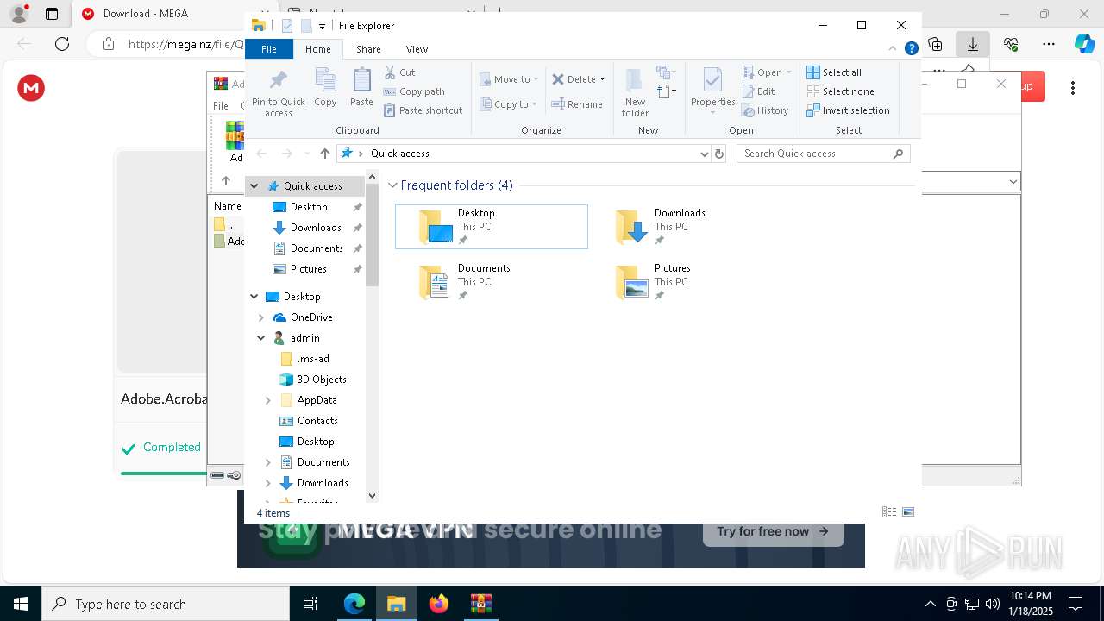1104x621 pixels.
Task: Switch to the Share ribbon tab
Action: click(x=368, y=49)
